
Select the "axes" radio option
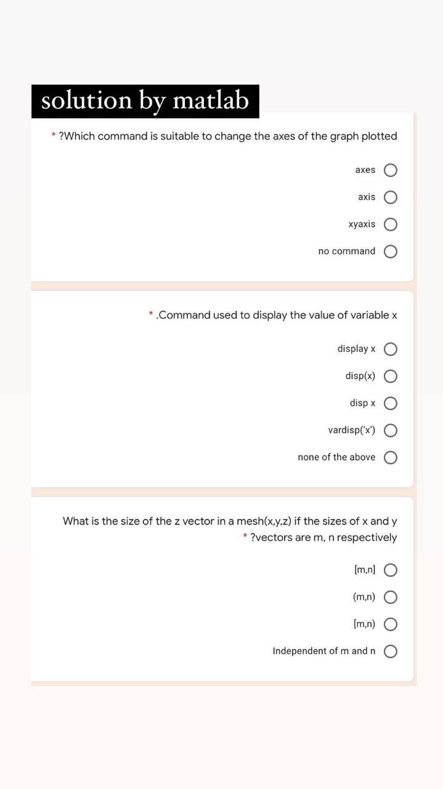click(391, 170)
